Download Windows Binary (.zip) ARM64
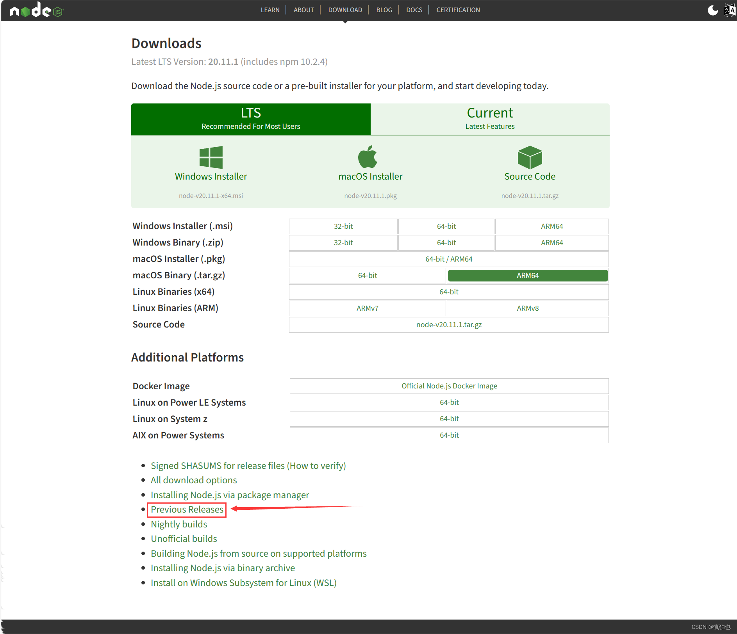The image size is (737, 634). [552, 243]
